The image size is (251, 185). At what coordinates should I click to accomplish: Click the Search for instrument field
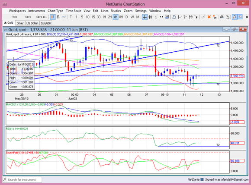click(x=22, y=180)
